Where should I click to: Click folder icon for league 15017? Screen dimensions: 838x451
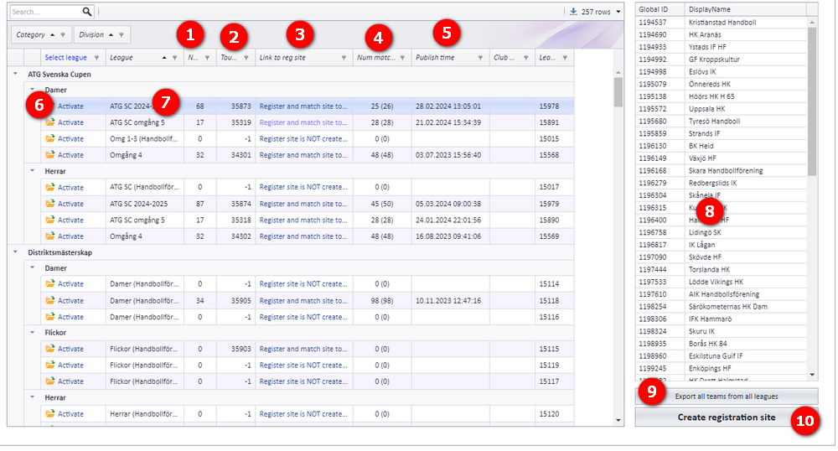tap(50, 187)
